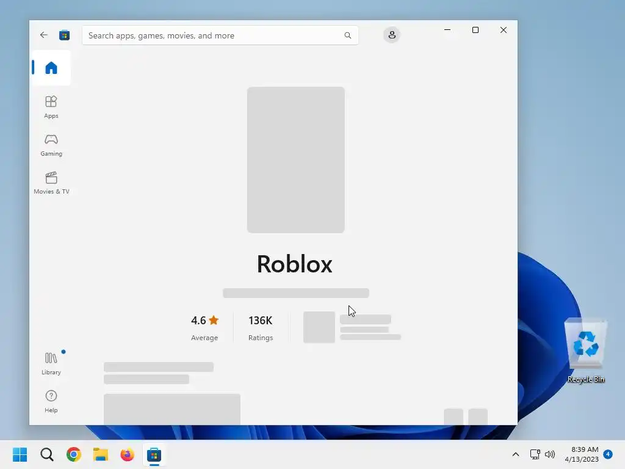
Task: Open the Library in sidebar
Action: pos(51,363)
